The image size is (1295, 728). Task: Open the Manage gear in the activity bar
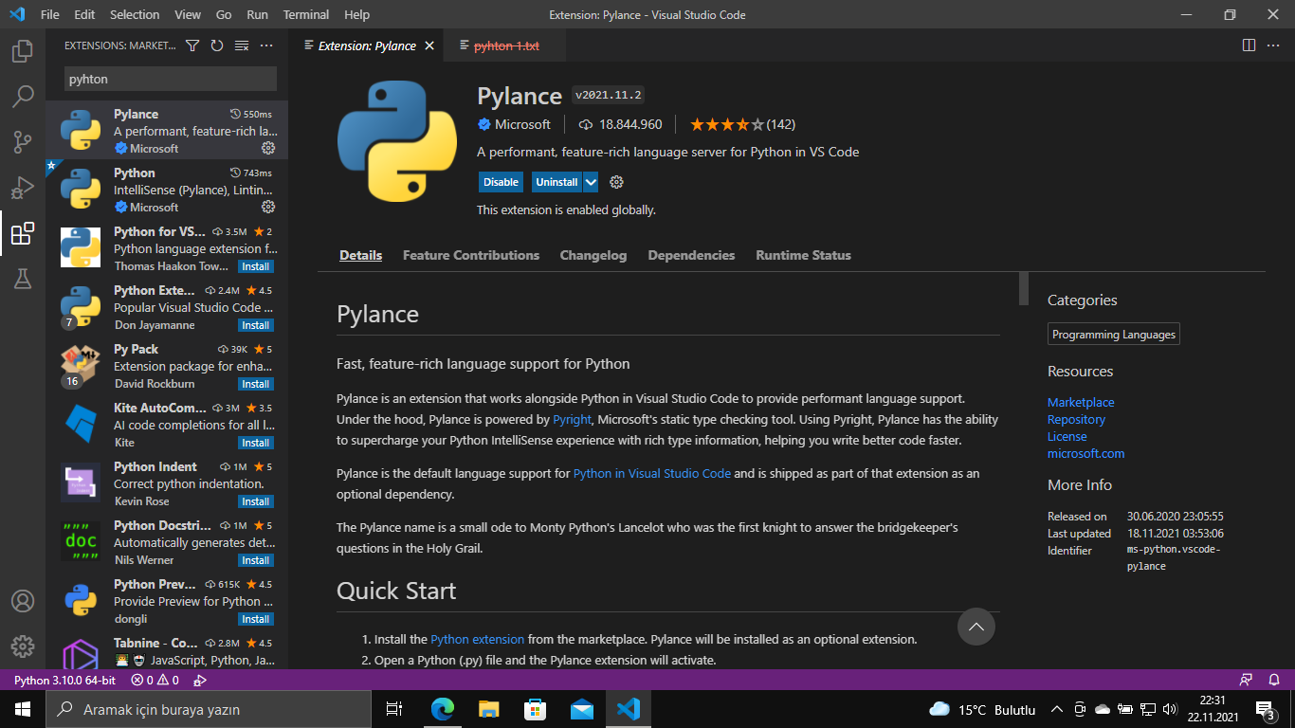[x=23, y=646]
